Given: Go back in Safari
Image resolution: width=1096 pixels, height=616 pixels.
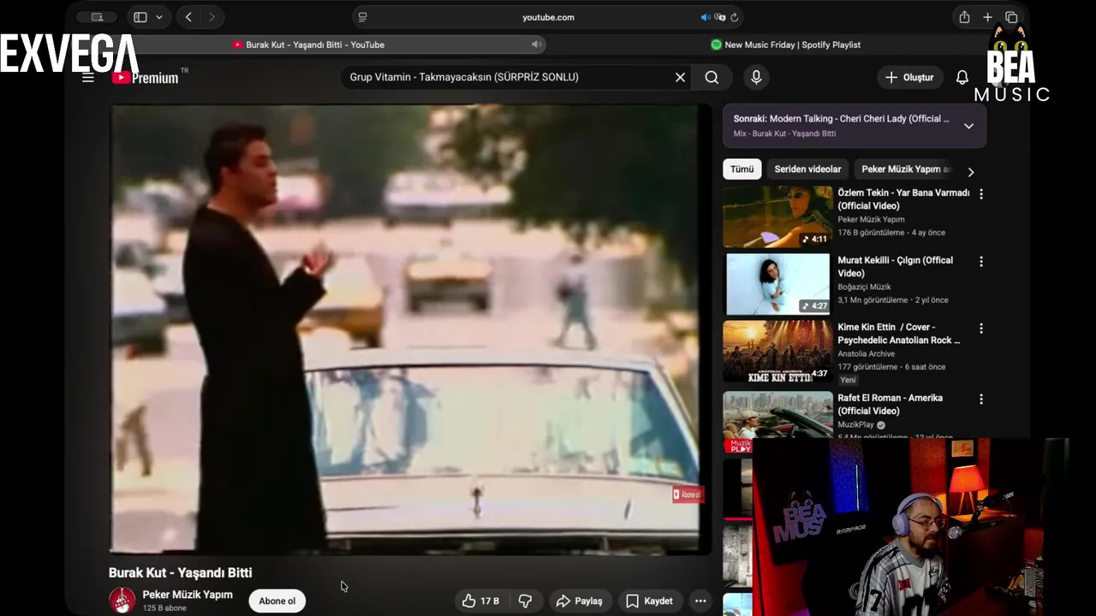Looking at the screenshot, I should pos(188,17).
